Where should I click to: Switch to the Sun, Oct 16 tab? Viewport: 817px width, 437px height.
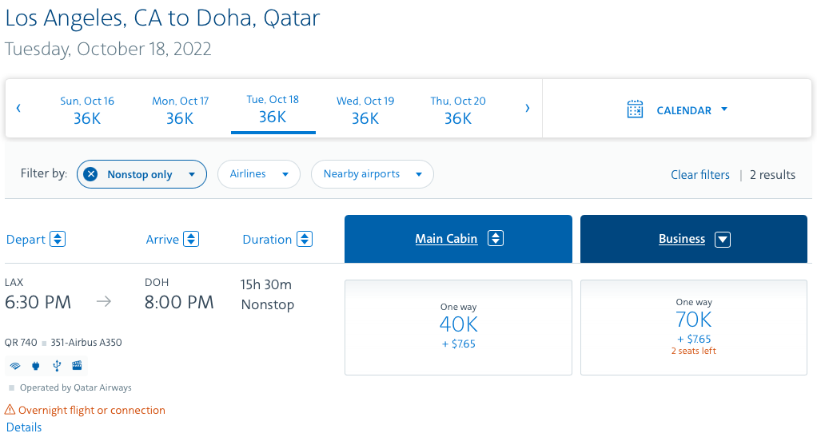87,110
